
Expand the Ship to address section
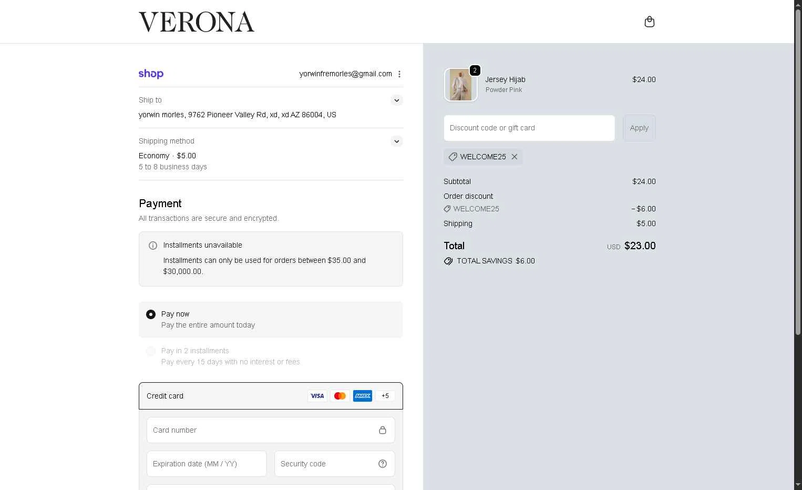397,100
